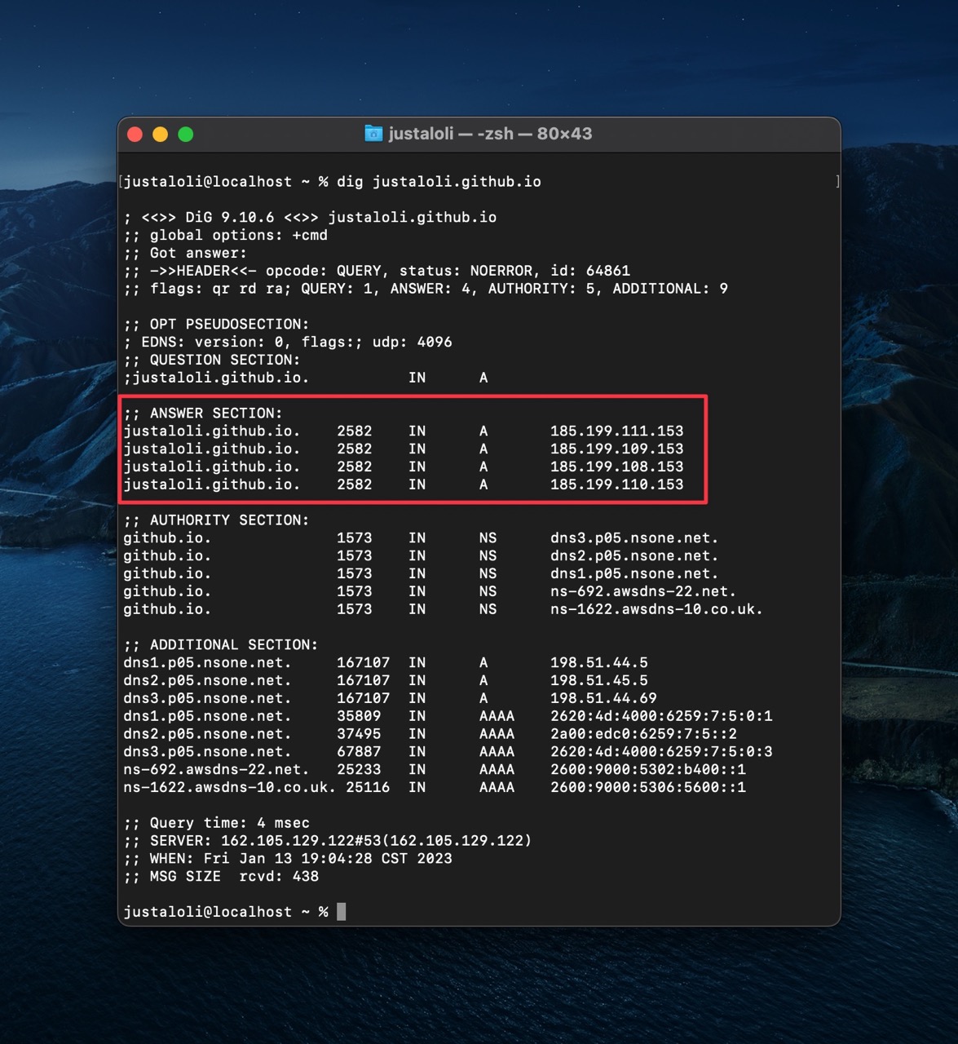Click IP address 185.199.110.153
Viewport: 958px width, 1044px height.
tap(617, 484)
